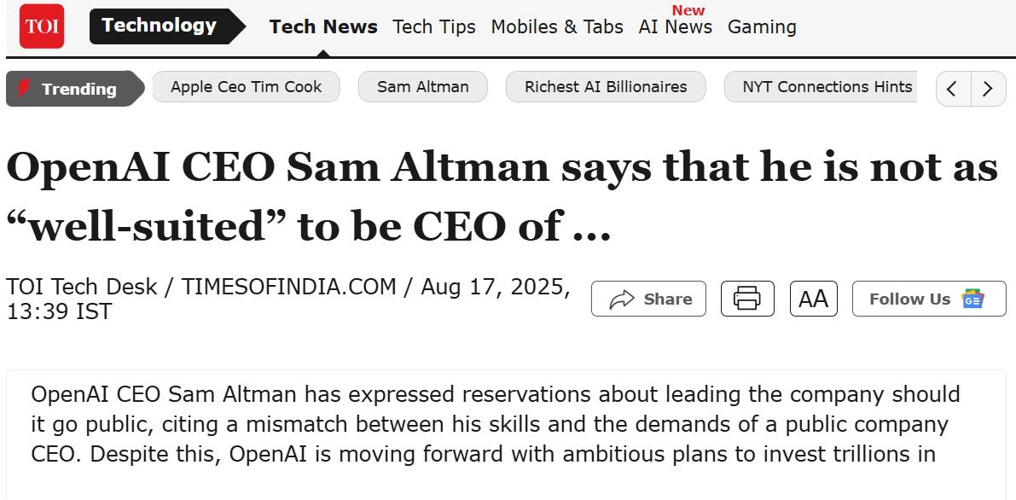
Task: Click the AA font size icon
Action: [x=814, y=299]
